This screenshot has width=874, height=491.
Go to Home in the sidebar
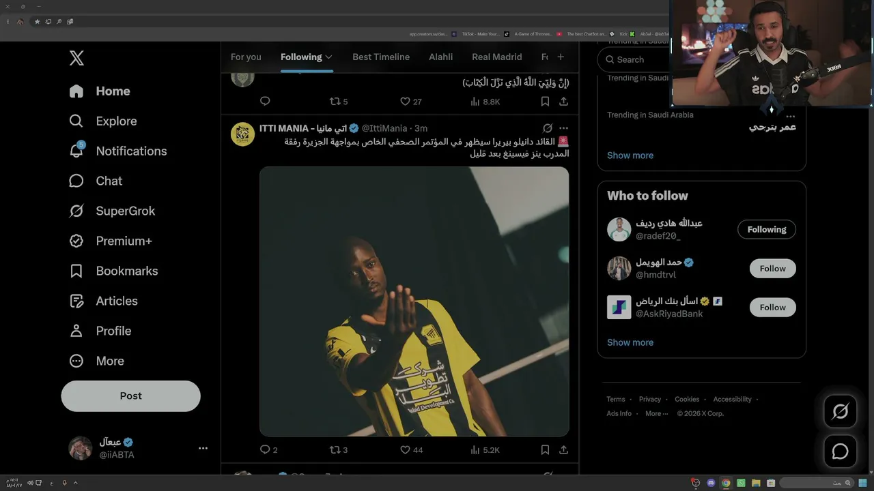pyautogui.click(x=100, y=91)
